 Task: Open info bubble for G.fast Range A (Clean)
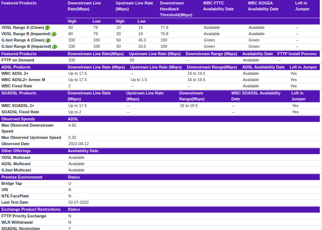pyautogui.click(x=48, y=40)
